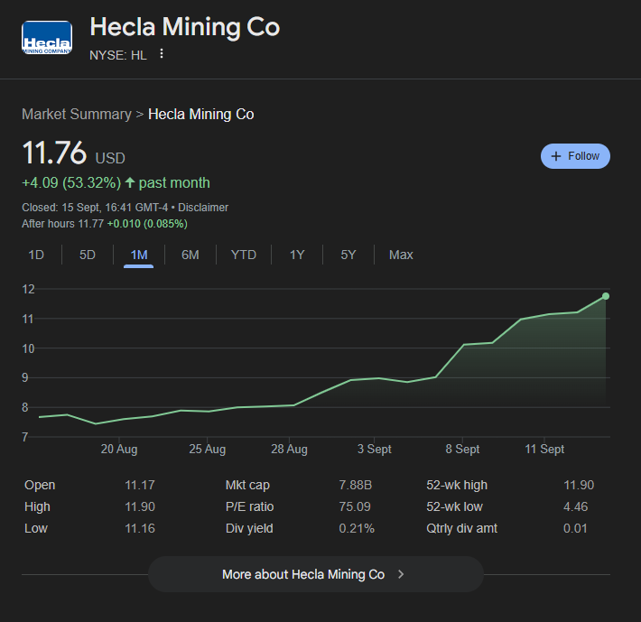Viewport: 641px width, 622px height.
Task: Click the 25 Aug axis label
Action: tap(208, 450)
